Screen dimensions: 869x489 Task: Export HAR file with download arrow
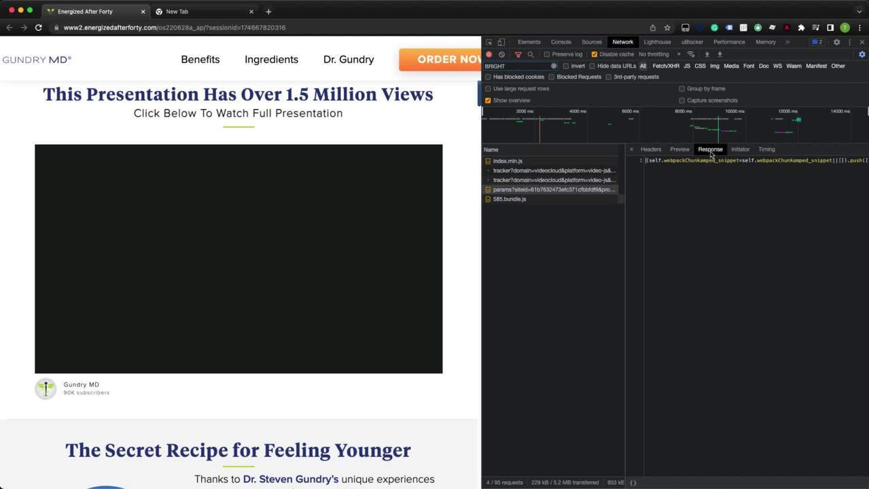(720, 54)
